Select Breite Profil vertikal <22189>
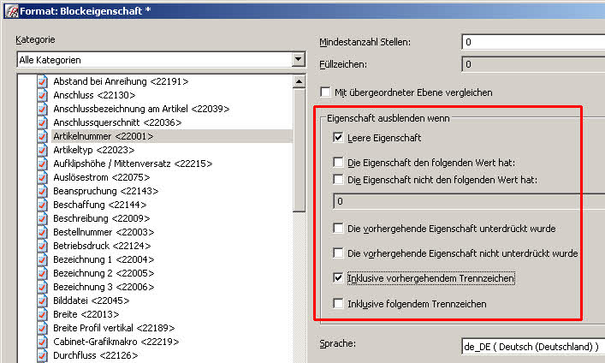 114,328
